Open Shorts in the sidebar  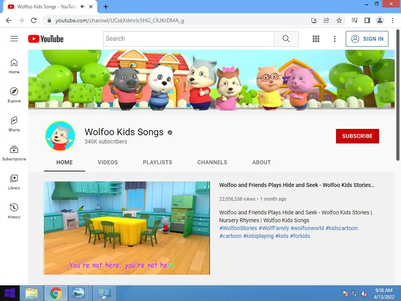tap(14, 124)
